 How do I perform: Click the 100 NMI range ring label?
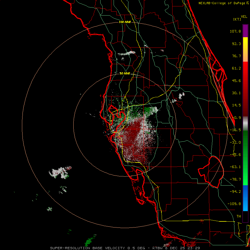click(125, 22)
